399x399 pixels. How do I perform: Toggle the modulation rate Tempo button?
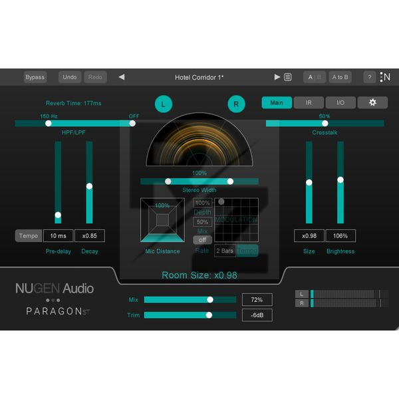click(247, 251)
